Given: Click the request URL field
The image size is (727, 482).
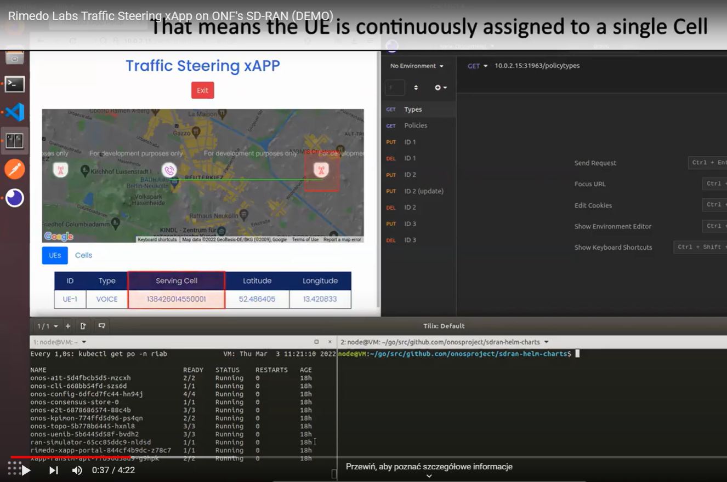Looking at the screenshot, I should point(576,66).
